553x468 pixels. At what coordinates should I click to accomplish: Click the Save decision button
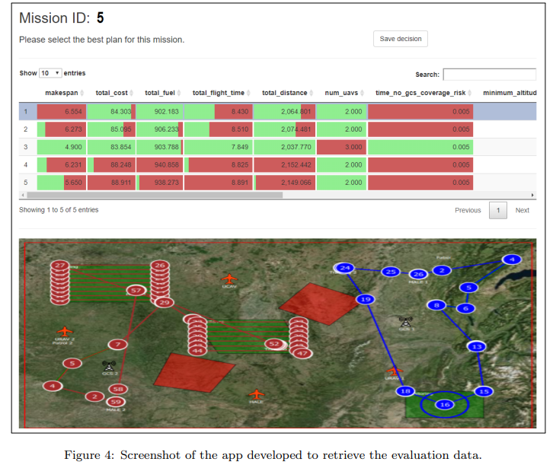tap(401, 39)
